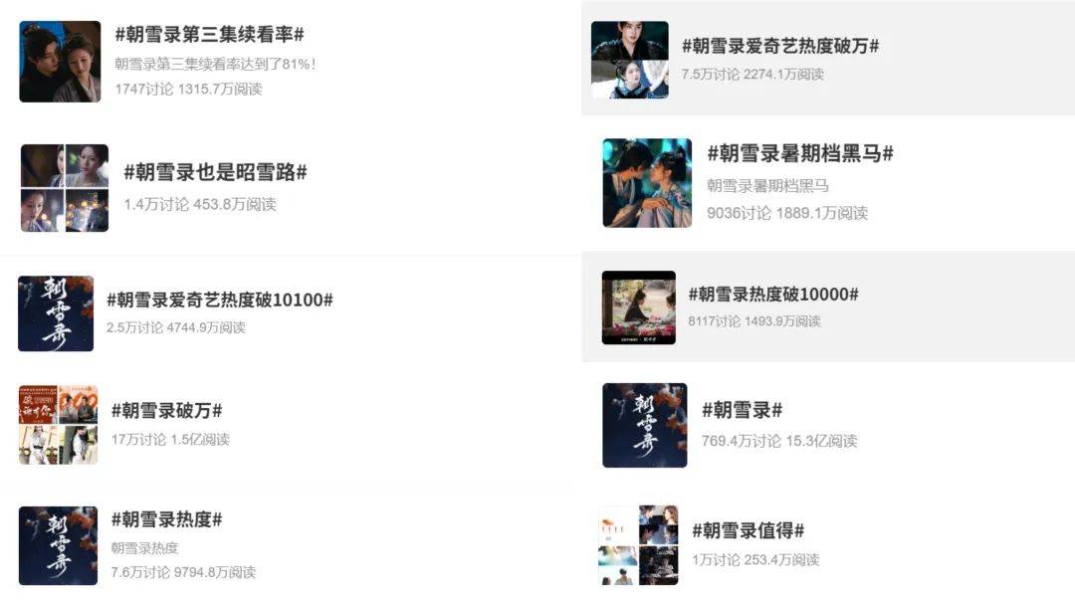Select the collage thumbnail beside #朝雪录破万#
This screenshot has height=602, width=1075.
coord(59,425)
